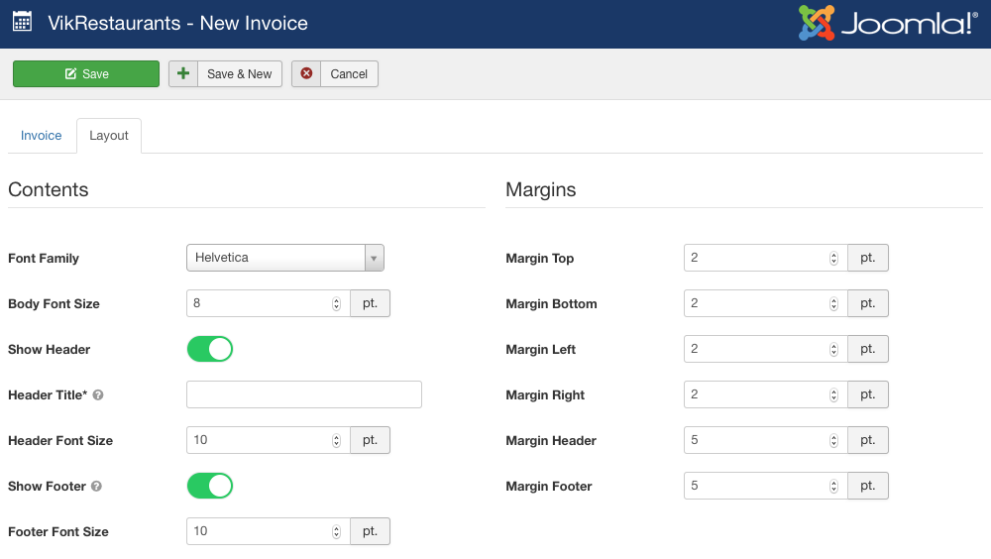The height and width of the screenshot is (559, 991).
Task: Click the calendar icon beside VikRestaurants title
Action: coord(22,22)
